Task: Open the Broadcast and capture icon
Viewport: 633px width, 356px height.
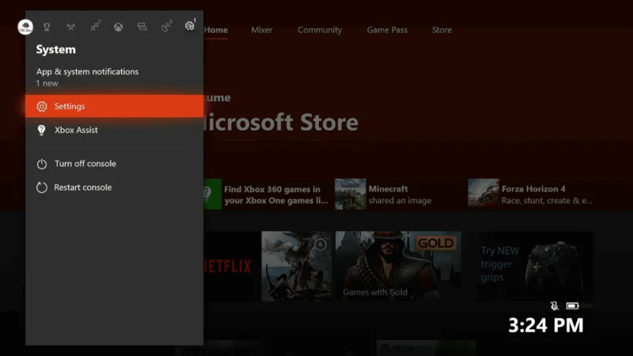Action: [x=166, y=26]
